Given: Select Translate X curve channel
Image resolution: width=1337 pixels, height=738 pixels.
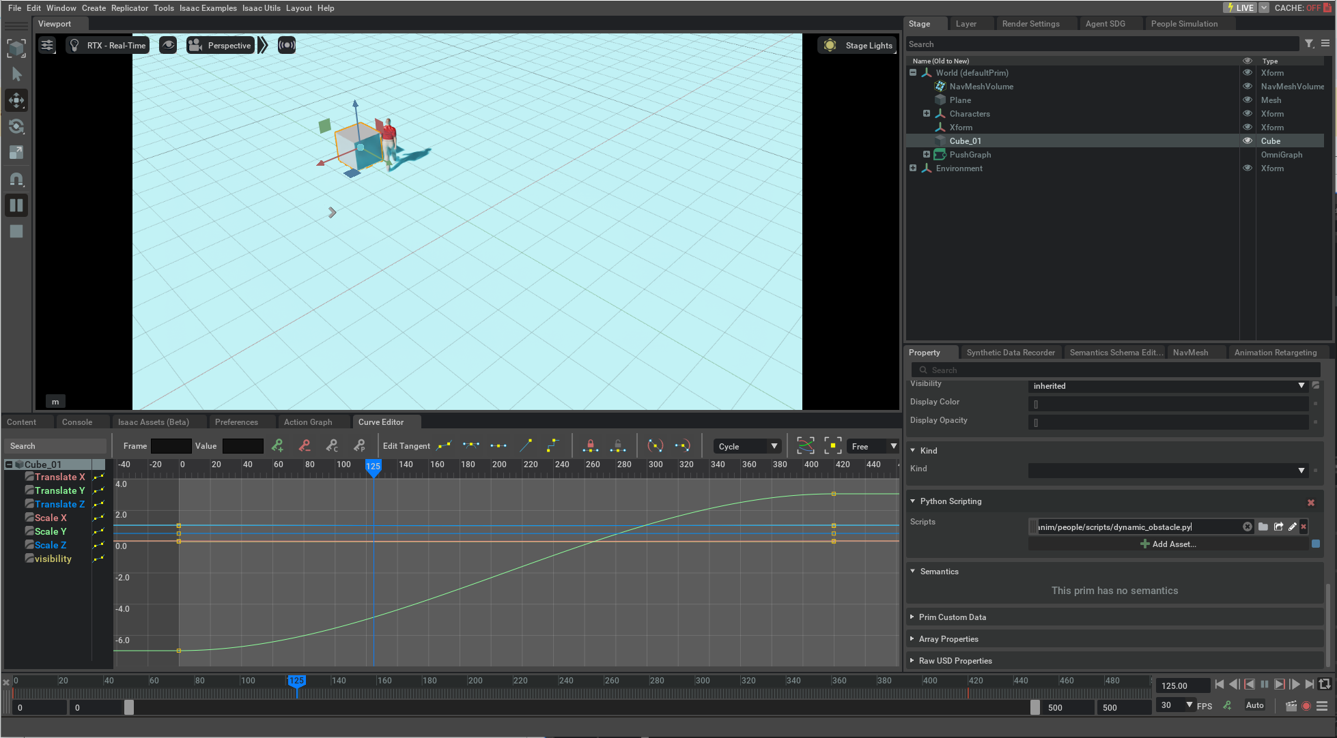Looking at the screenshot, I should click(x=60, y=477).
